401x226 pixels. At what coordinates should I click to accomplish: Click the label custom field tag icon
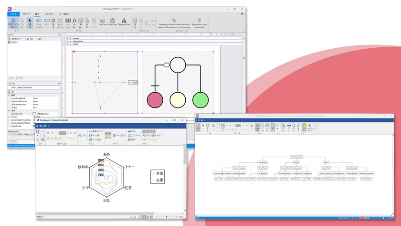(174, 21)
